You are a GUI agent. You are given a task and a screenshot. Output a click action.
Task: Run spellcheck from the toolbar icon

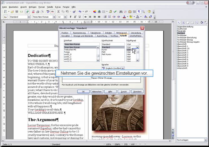(x=48, y=12)
